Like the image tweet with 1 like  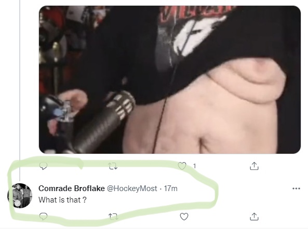(x=182, y=166)
